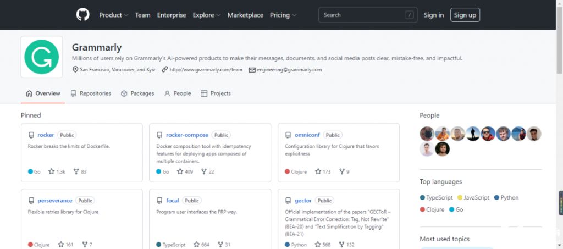The width and height of the screenshot is (563, 249).
Task: Open the perseverance repository link
Action: tap(55, 201)
